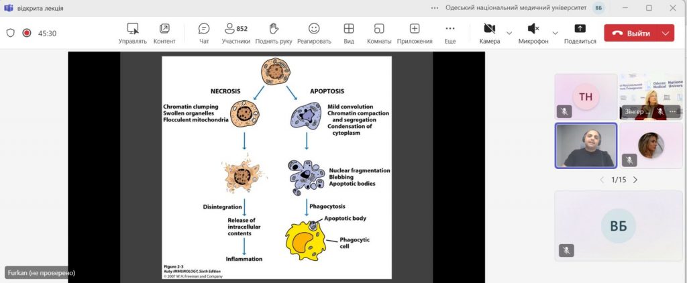Click the Контент pop-out icon
Viewport: 687px width, 283px height.
[164, 33]
